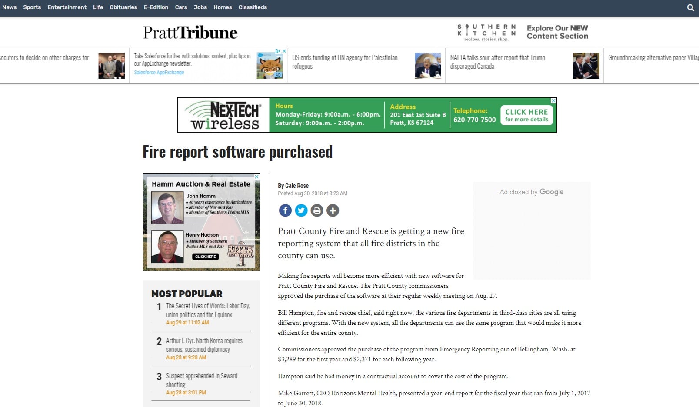
Task: Click the 'Aug 29 at 11:02 AM' timestamp
Action: [x=187, y=323]
